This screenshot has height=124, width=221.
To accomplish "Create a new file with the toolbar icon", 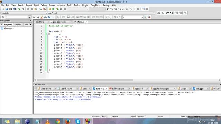I will point(3,9).
